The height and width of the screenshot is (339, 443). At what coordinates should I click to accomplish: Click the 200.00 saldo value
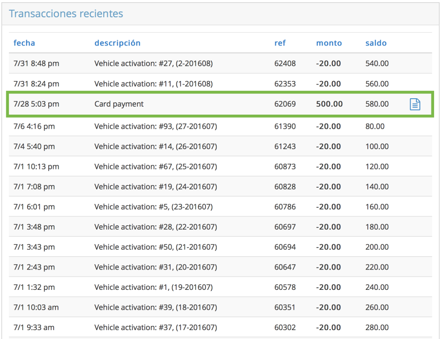pos(377,247)
